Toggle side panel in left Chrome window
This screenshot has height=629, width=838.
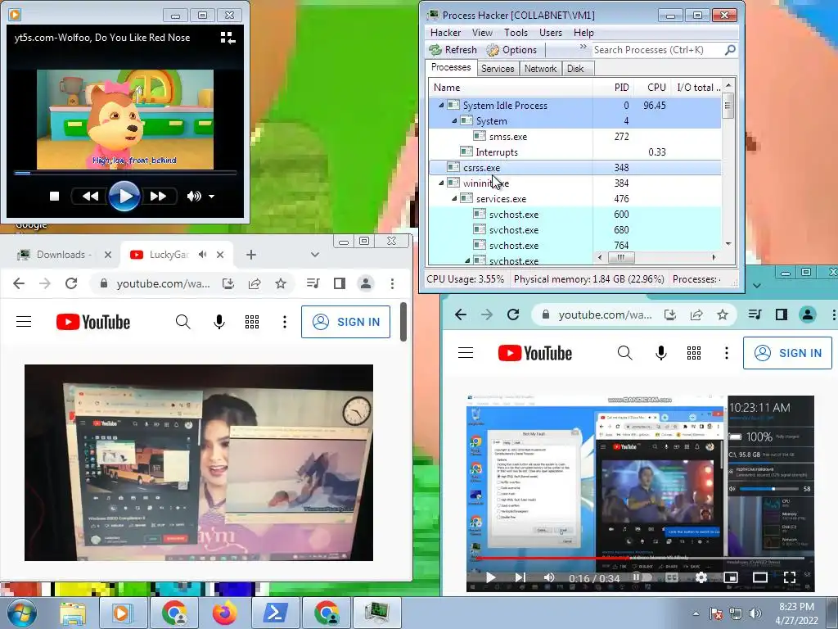(340, 283)
